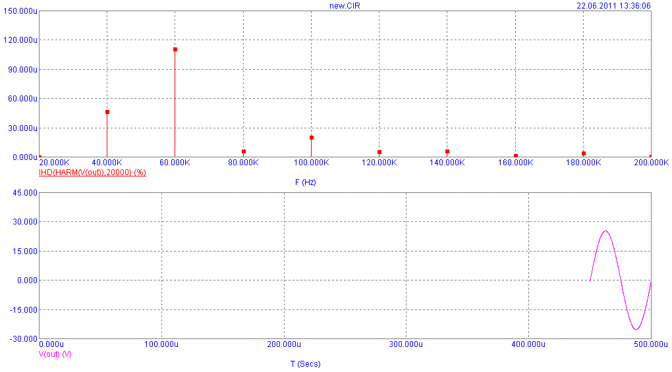Click the 200.000u time axis label

(x=284, y=344)
